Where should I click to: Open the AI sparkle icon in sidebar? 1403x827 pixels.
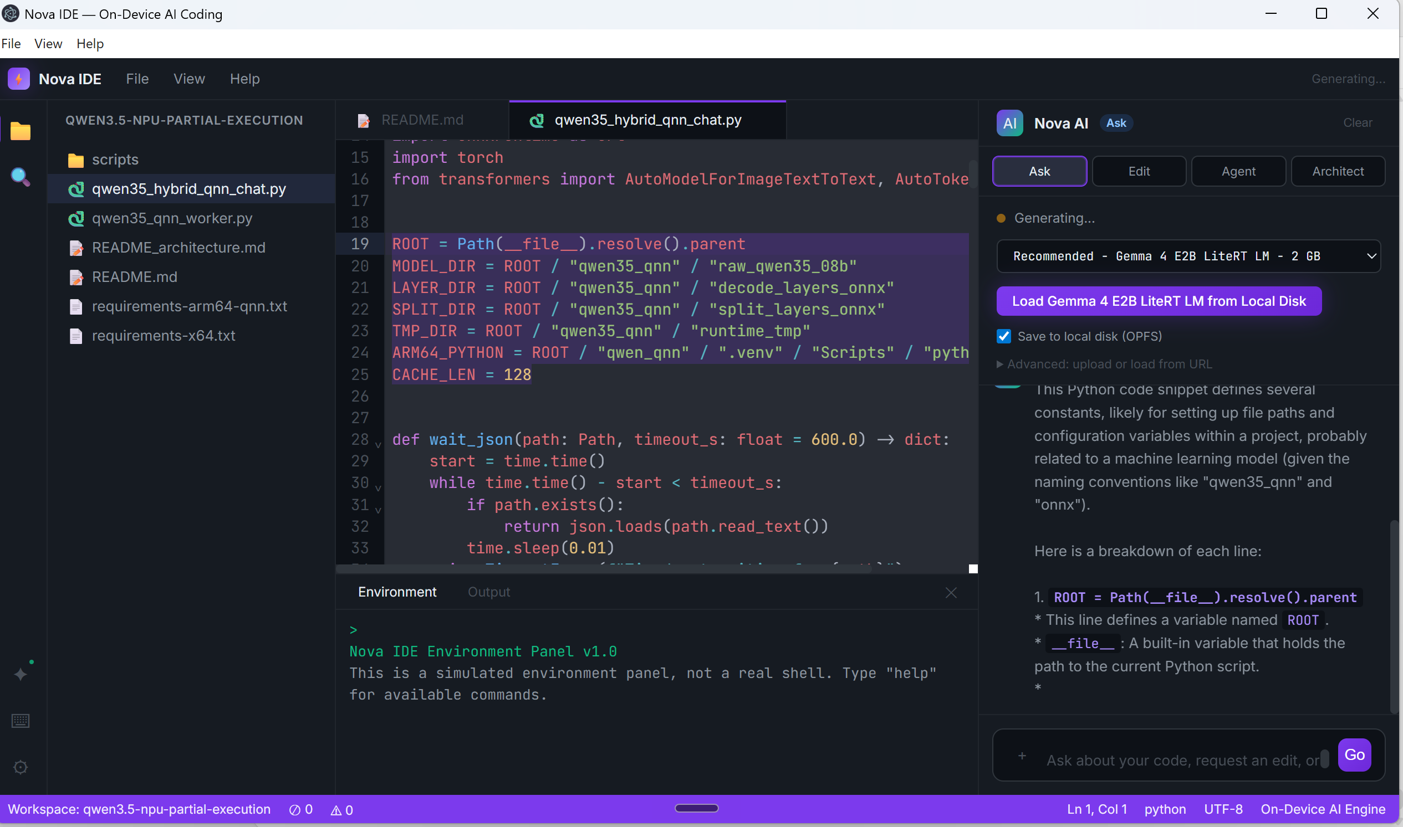21,674
